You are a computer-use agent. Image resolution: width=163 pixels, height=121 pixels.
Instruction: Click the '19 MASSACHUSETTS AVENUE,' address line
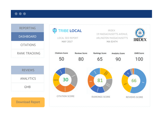pos(112,34)
